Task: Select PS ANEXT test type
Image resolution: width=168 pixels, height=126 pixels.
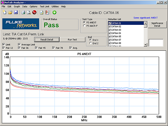Action: point(84,23)
